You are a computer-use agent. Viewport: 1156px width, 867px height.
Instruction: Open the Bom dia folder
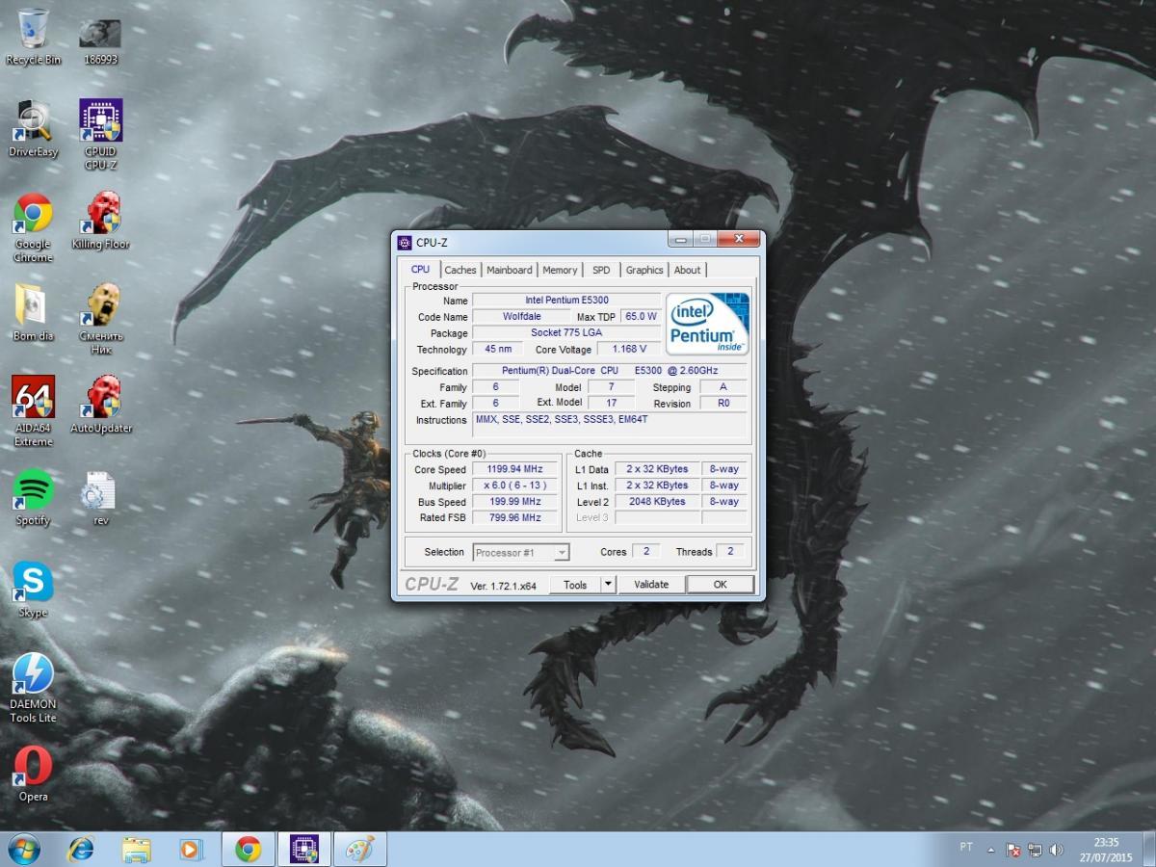tap(33, 313)
